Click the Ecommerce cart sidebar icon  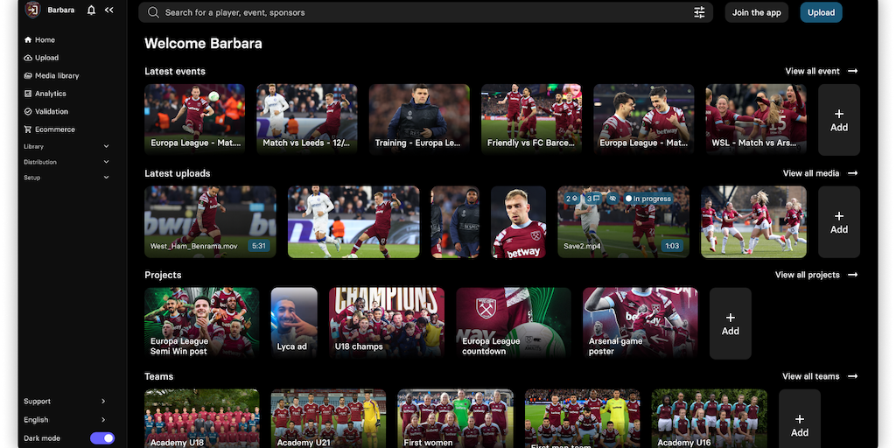click(28, 129)
